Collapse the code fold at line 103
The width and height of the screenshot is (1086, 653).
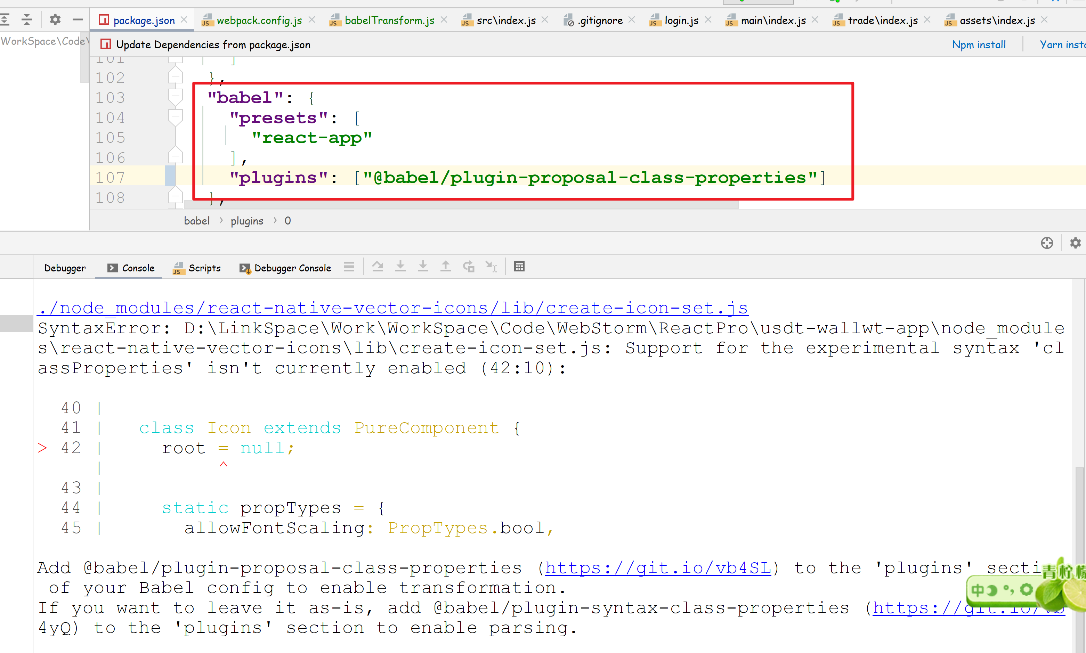[175, 96]
